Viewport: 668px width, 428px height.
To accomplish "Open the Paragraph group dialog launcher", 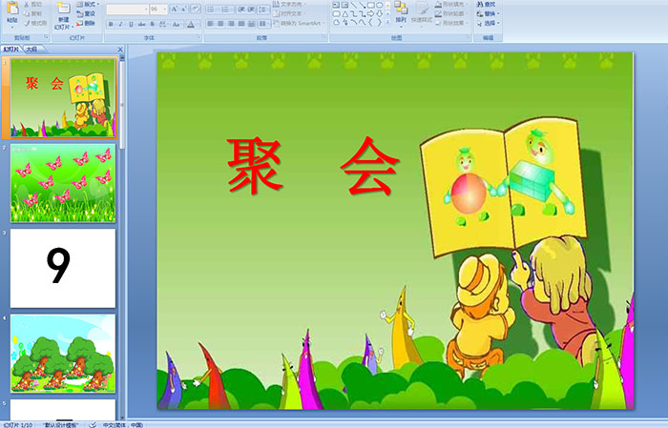I will 324,37.
